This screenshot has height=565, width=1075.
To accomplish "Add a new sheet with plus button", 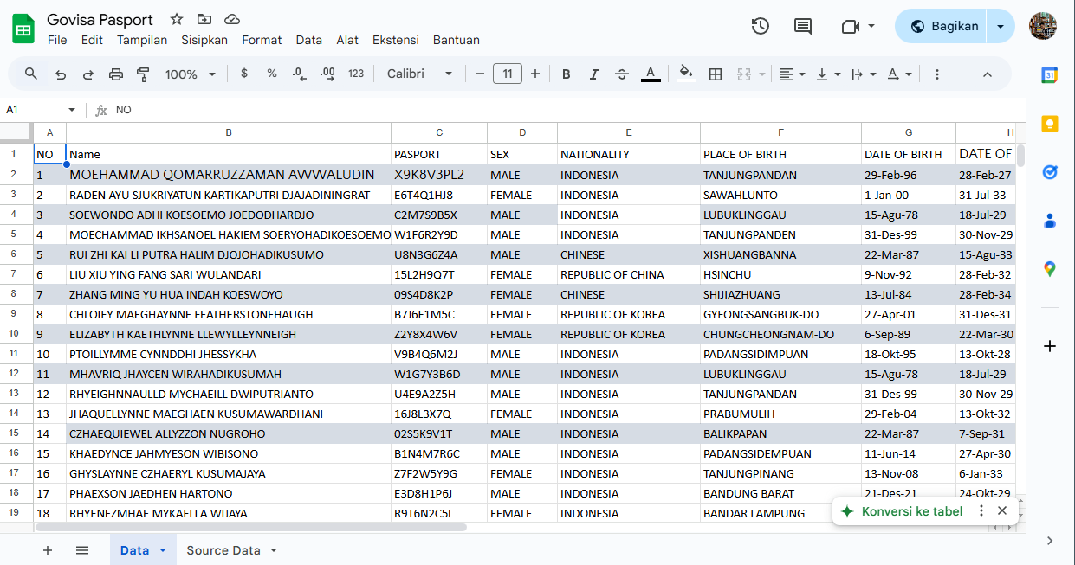I will [x=48, y=550].
